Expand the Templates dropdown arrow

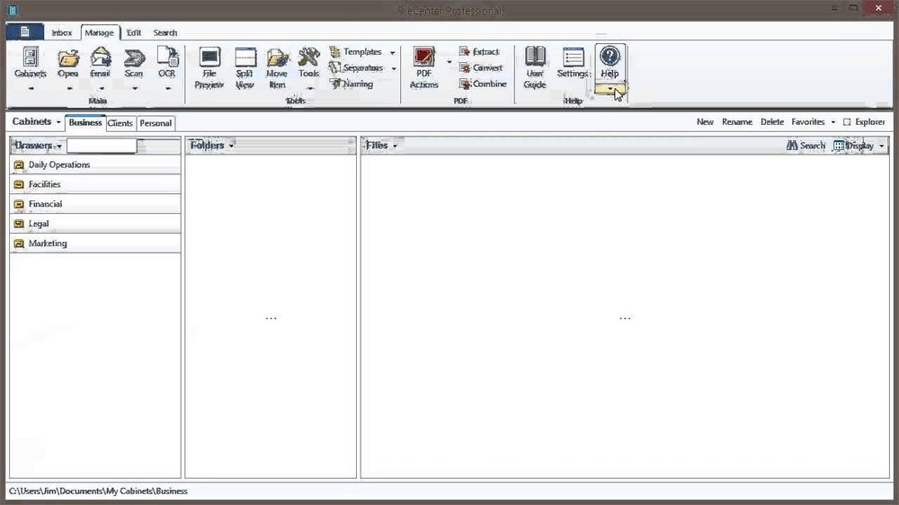click(x=393, y=53)
